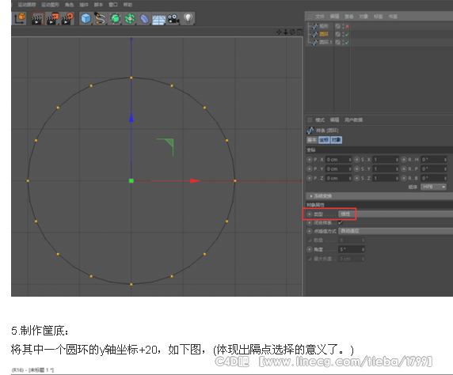Select the Cube primitive icon in toolbar

tap(86, 19)
